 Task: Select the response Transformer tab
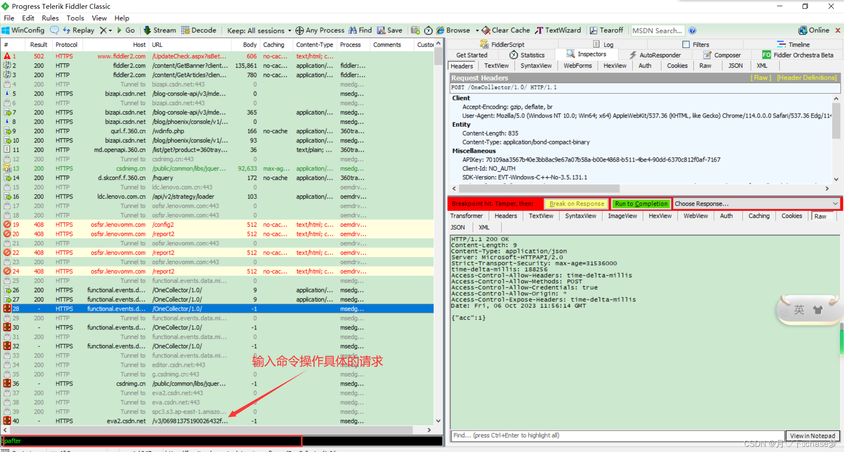pyautogui.click(x=466, y=216)
